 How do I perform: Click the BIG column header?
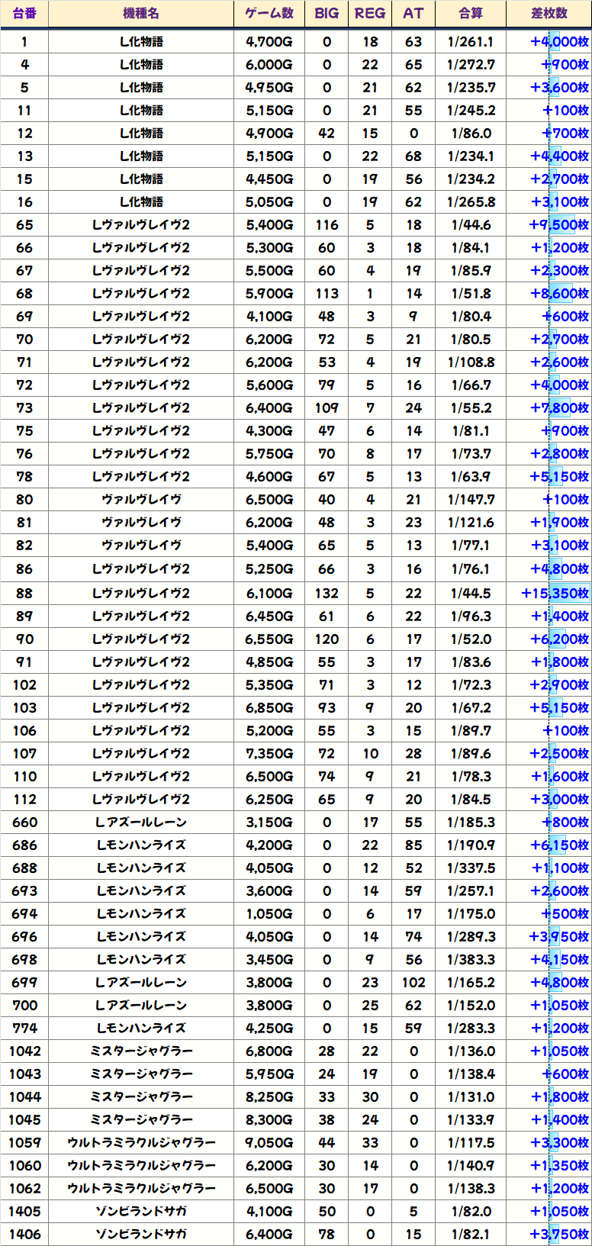coord(327,14)
